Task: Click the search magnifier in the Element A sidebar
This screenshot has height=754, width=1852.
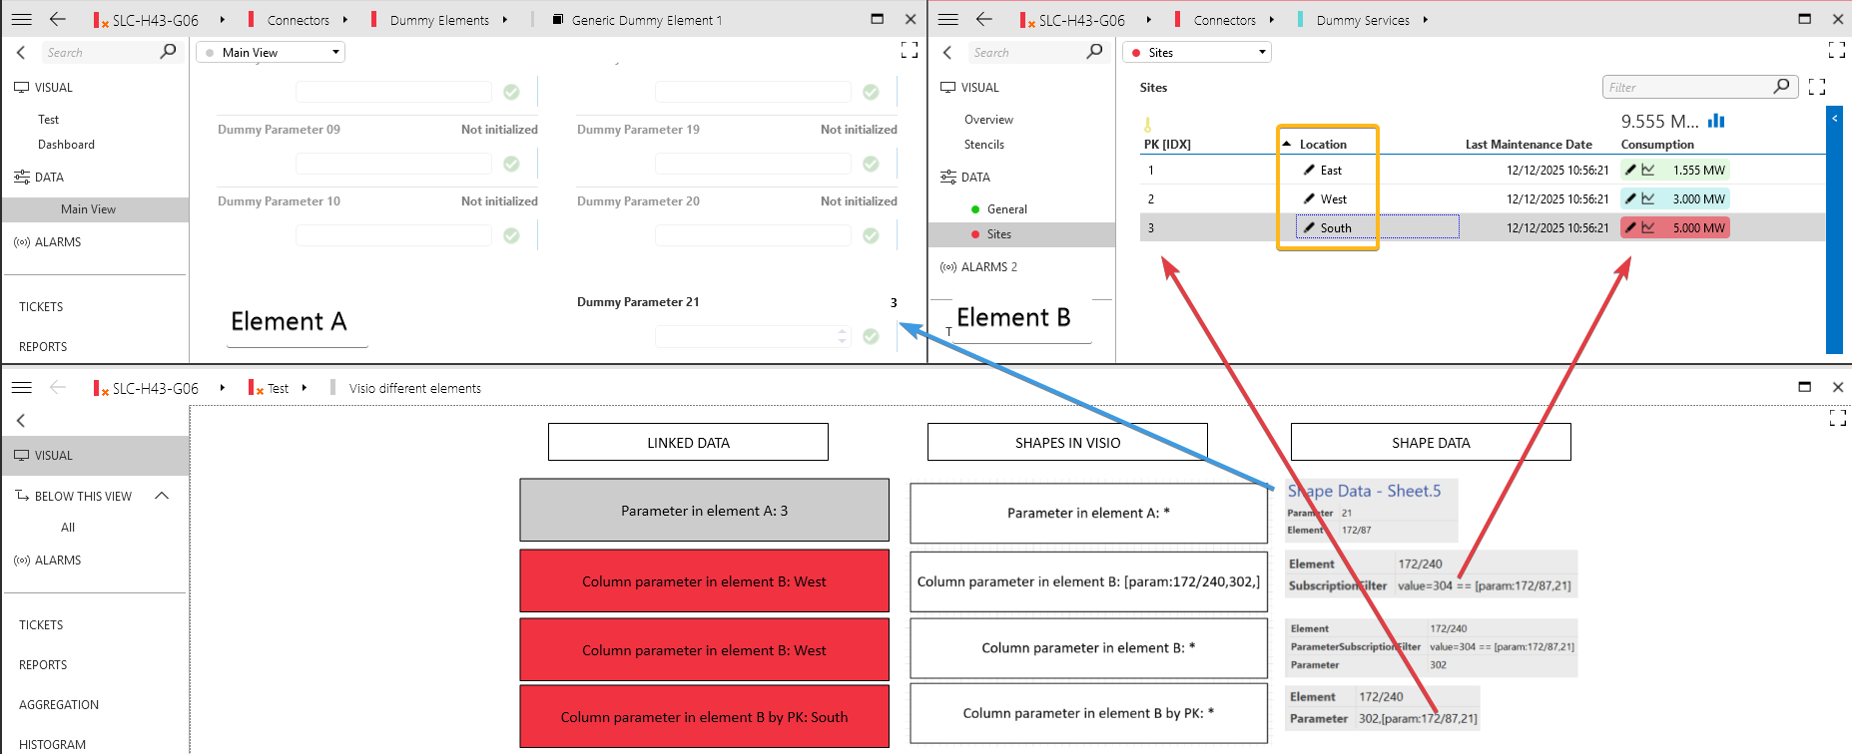Action: pyautogui.click(x=168, y=52)
